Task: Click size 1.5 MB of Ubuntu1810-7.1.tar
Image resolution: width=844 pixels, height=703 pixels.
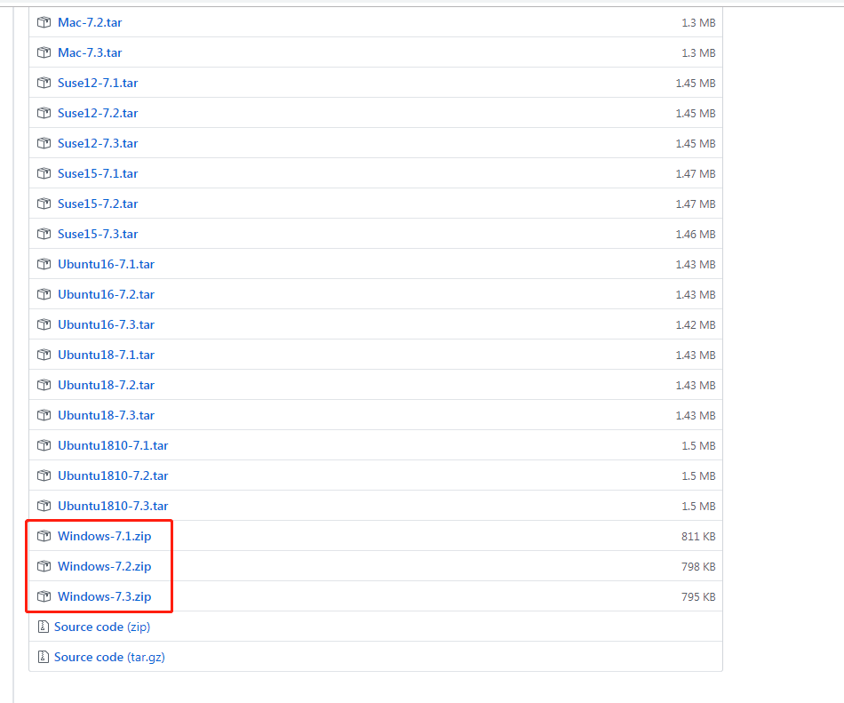Action: [x=698, y=445]
